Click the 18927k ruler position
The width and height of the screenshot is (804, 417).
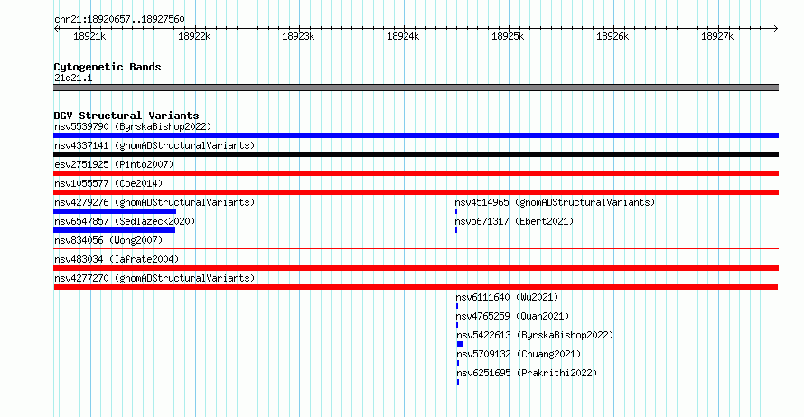click(x=717, y=36)
